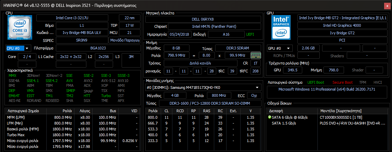This screenshot has height=152, width=392.
Task: Click the EM64T feature flag
Action: click(13, 96)
